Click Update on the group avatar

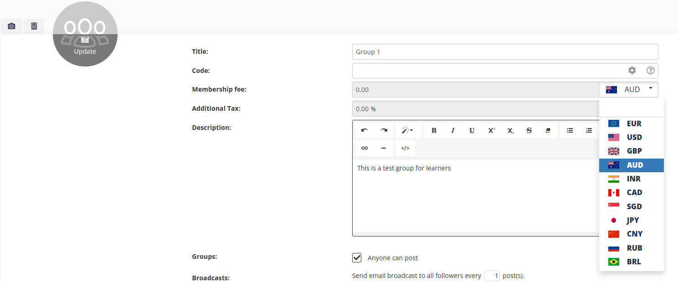85,51
